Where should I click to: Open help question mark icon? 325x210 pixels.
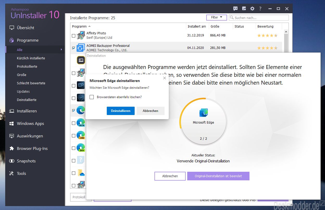point(260,9)
